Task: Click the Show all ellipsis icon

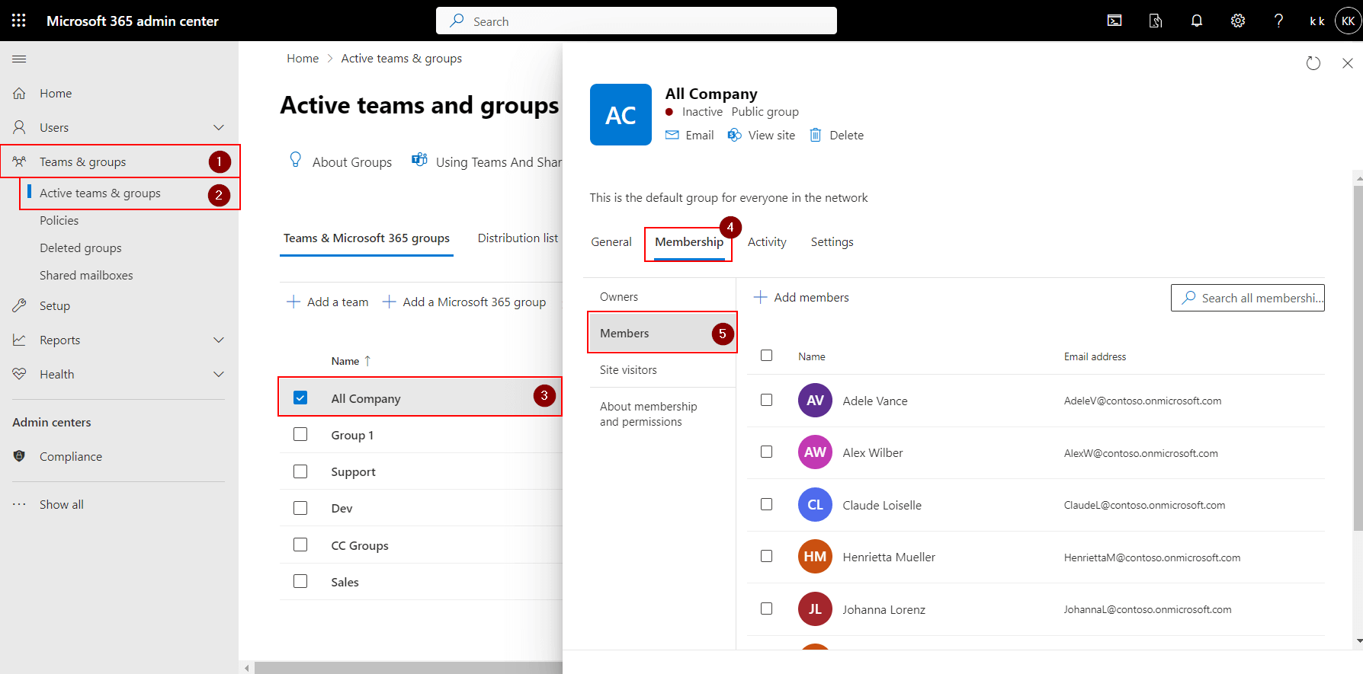Action: coord(20,504)
